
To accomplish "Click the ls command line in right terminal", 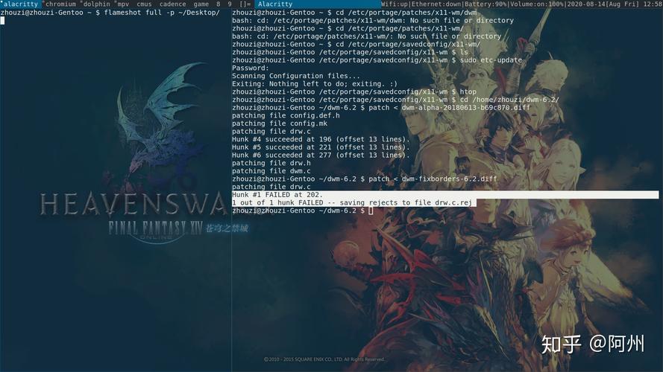I will pos(350,52).
